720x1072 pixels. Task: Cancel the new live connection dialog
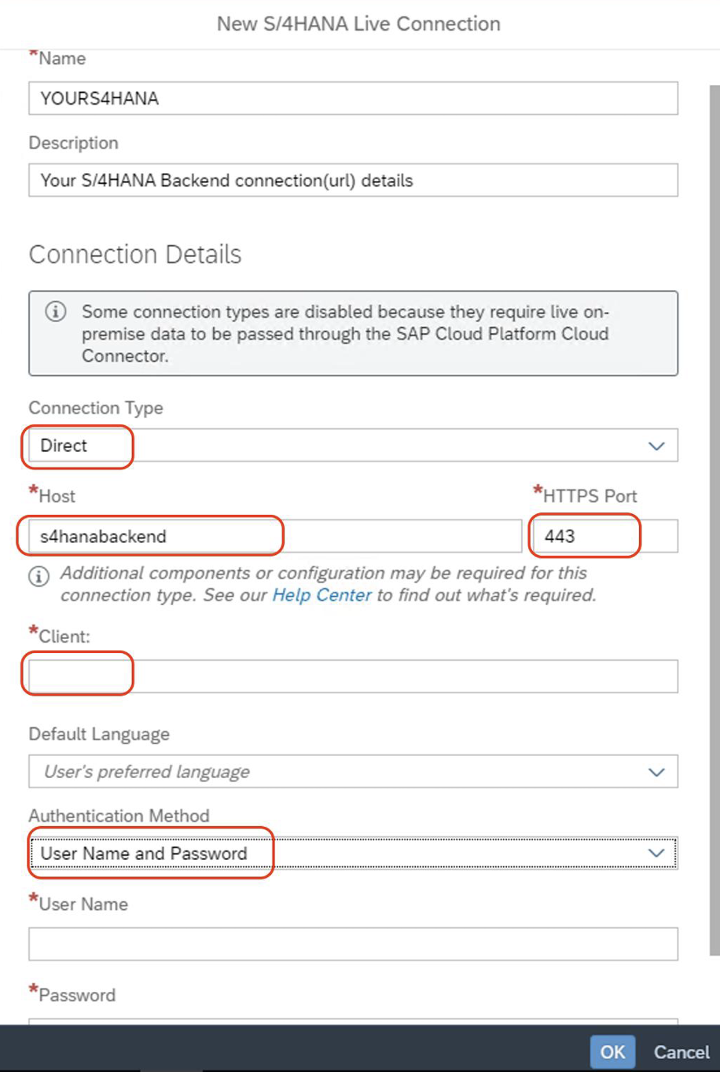click(x=681, y=1052)
